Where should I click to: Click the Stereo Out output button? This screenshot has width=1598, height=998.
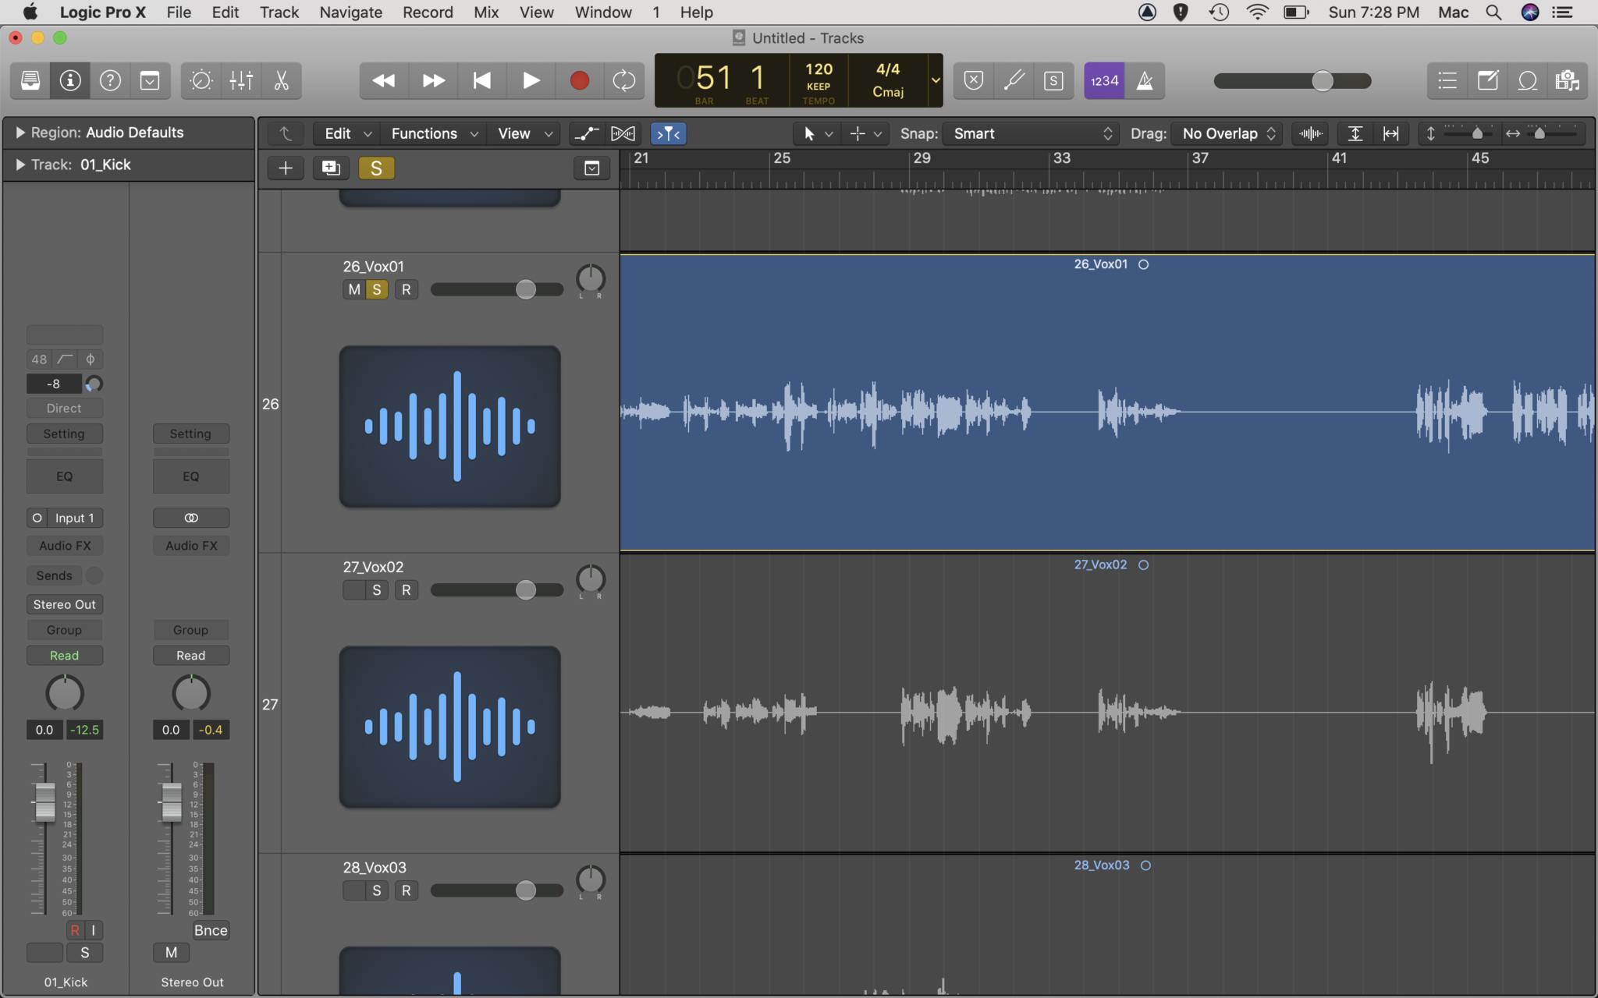[64, 603]
